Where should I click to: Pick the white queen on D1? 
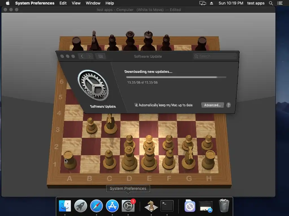129,158
